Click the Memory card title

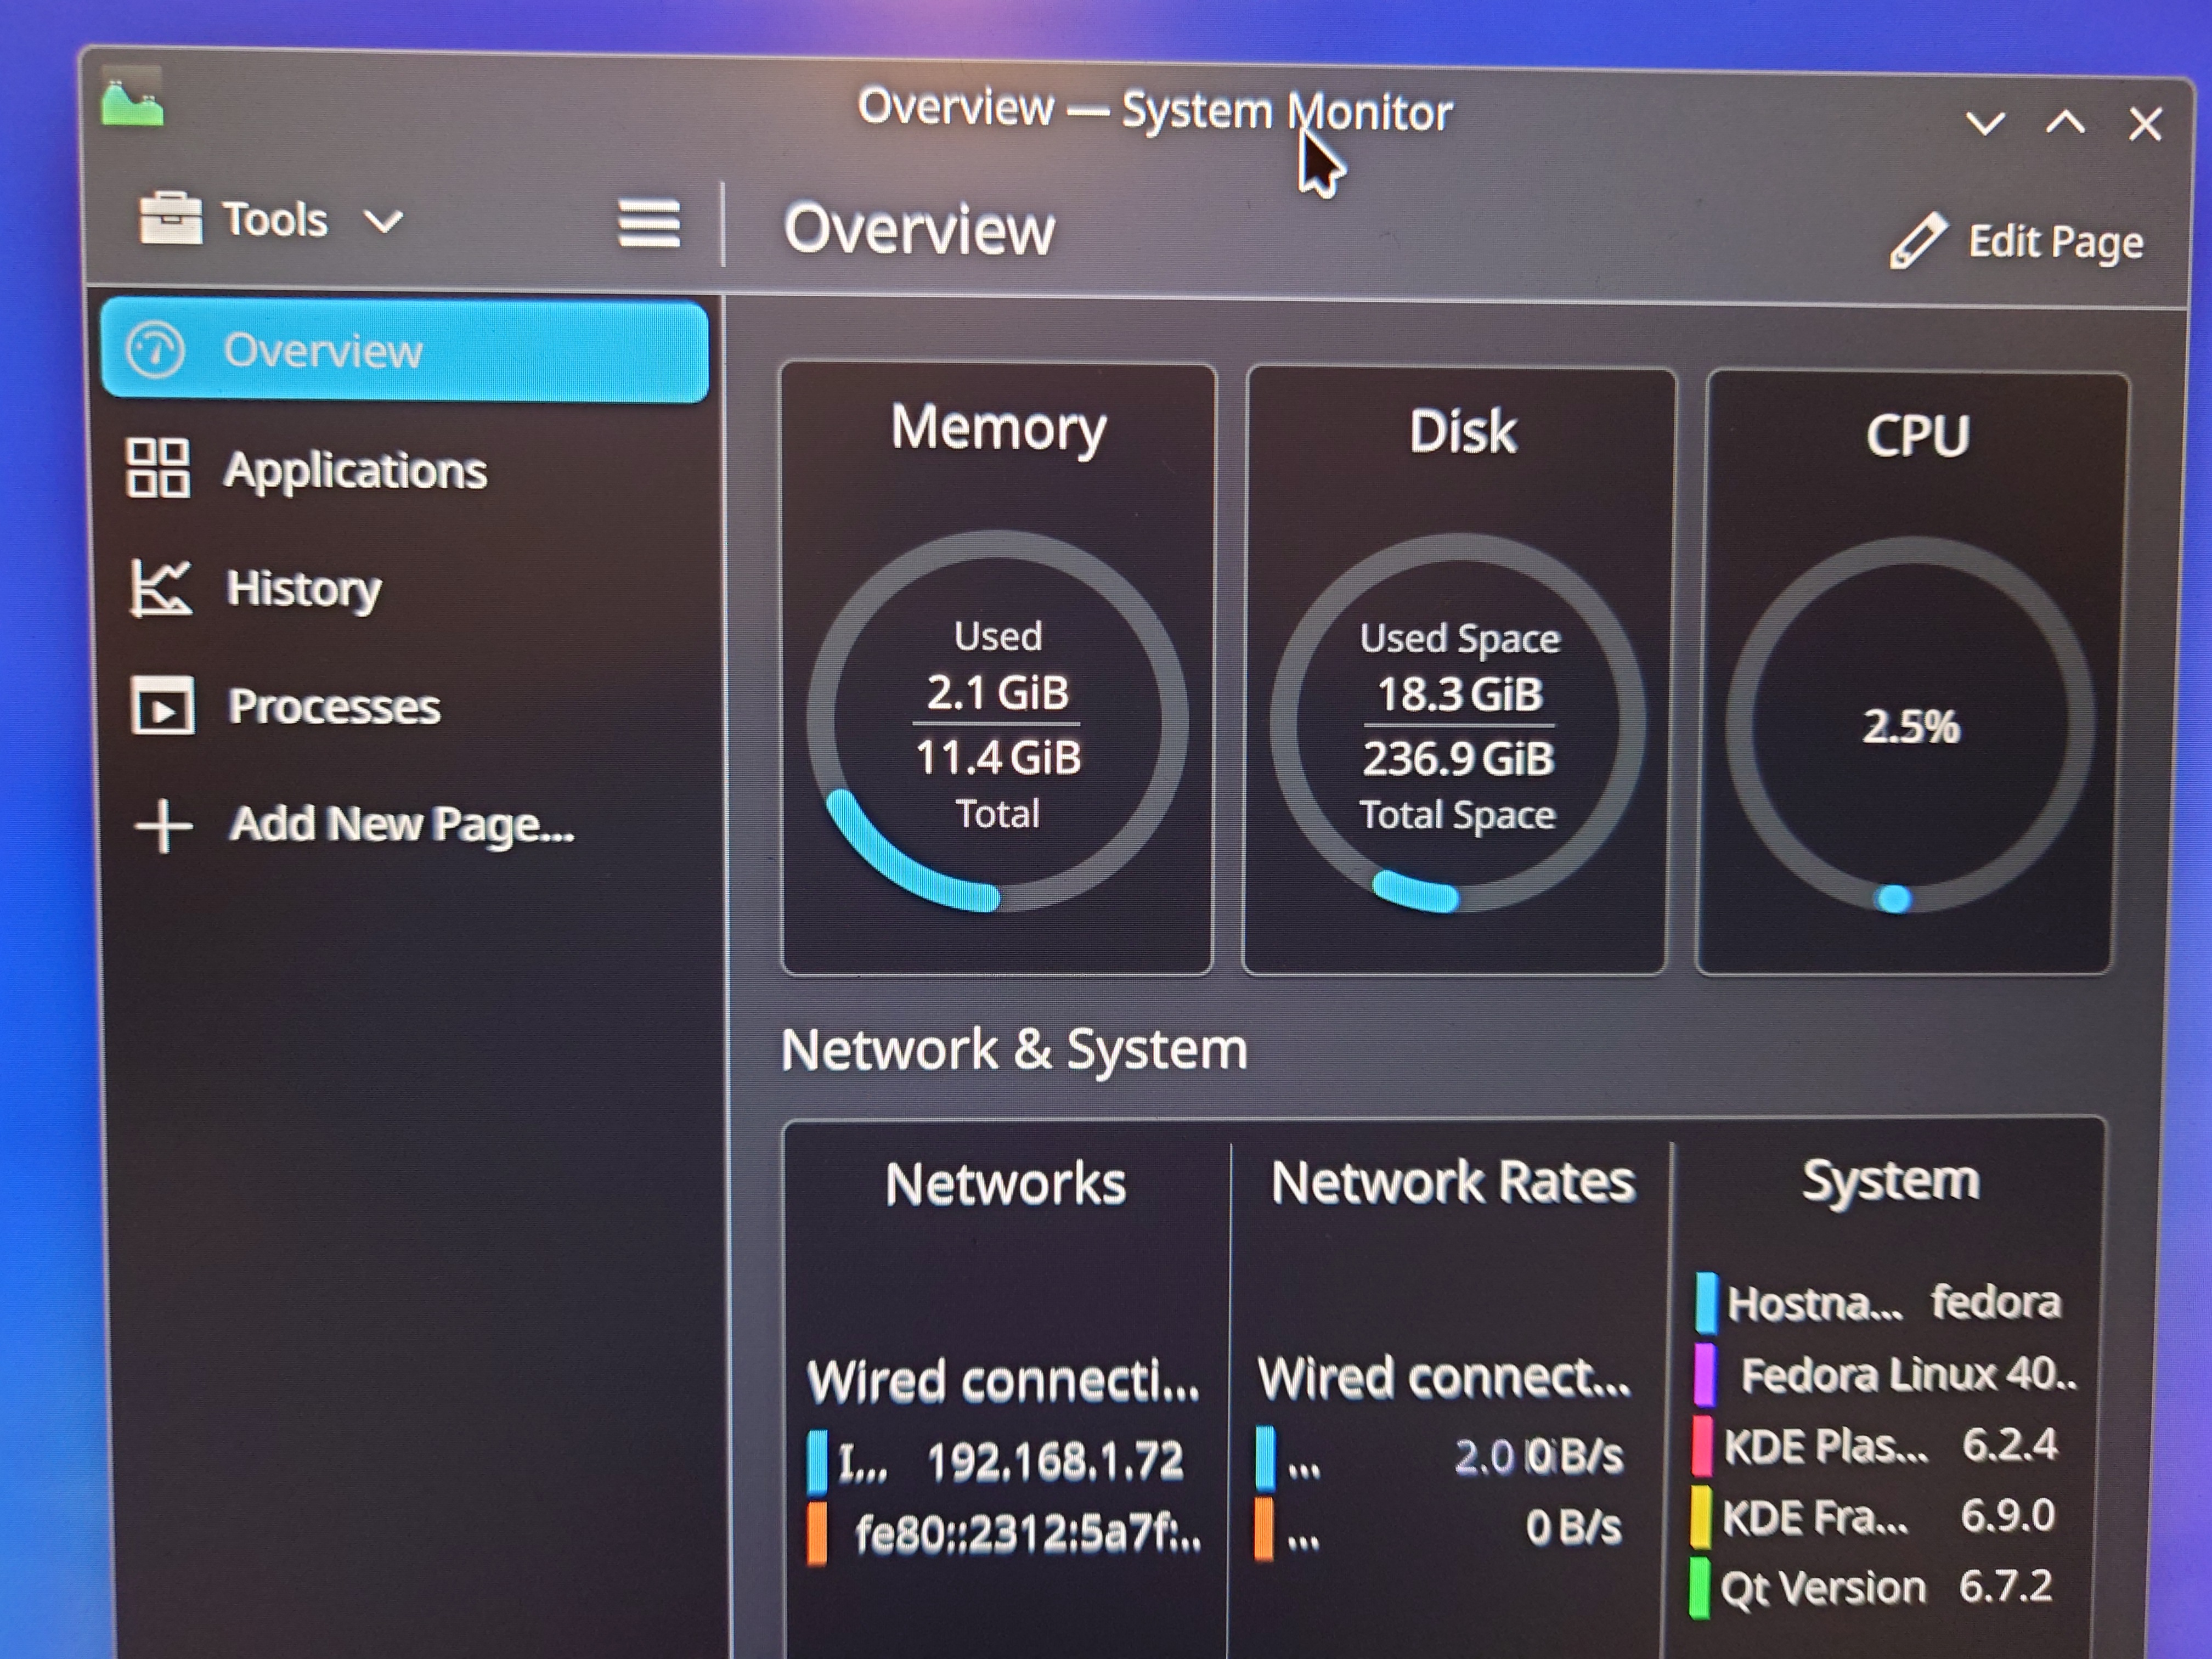[998, 429]
